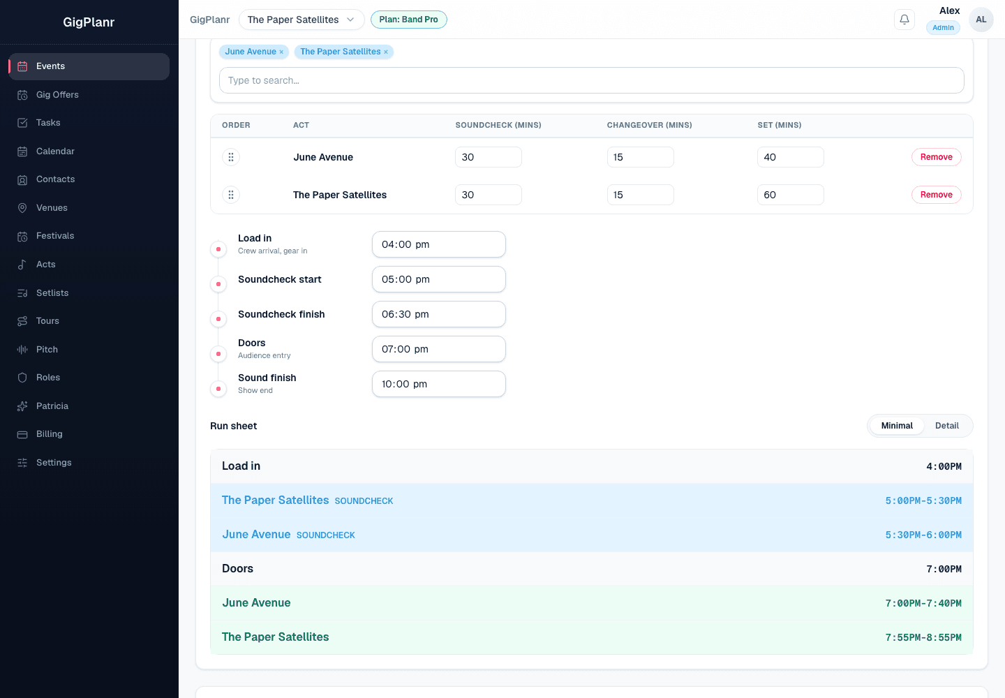Open The Paper Satellites band switcher dropdown
Image resolution: width=1005 pixels, height=698 pixels.
[x=301, y=20]
